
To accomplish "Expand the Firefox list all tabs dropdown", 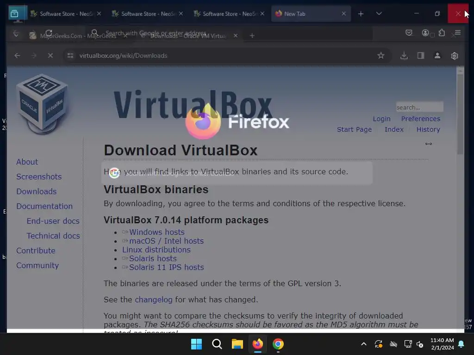I will tap(379, 13).
